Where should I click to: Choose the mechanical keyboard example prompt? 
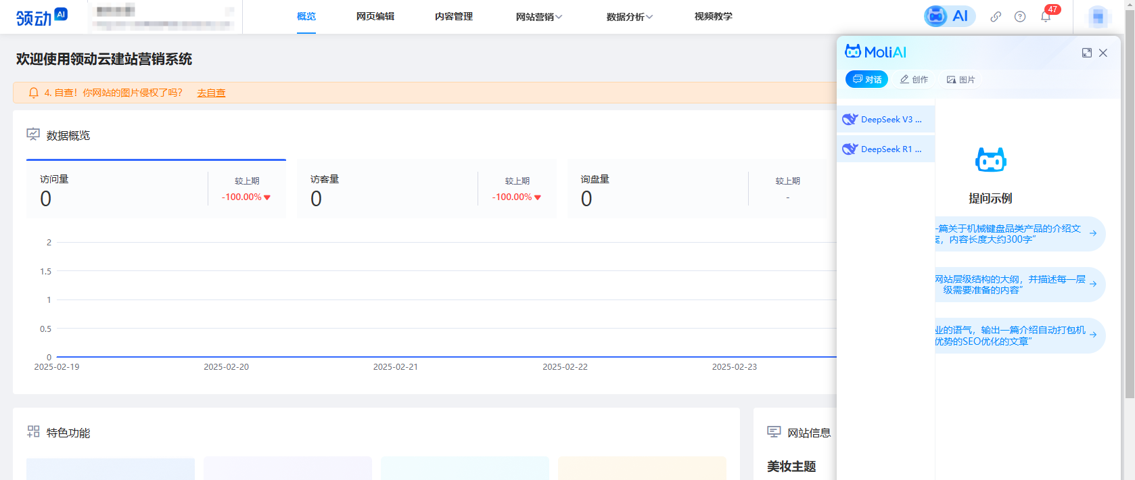point(1019,234)
